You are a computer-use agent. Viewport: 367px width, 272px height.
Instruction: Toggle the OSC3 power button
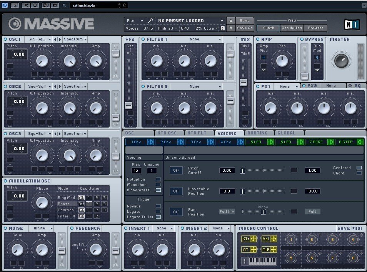click(5, 134)
